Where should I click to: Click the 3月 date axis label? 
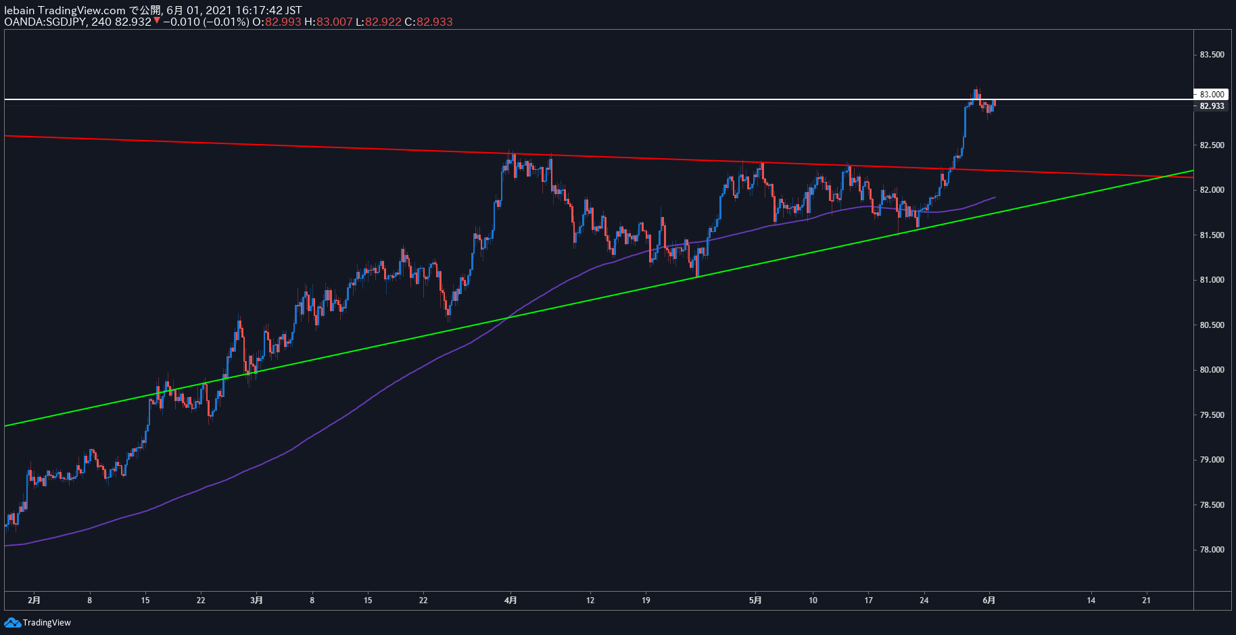coord(256,600)
